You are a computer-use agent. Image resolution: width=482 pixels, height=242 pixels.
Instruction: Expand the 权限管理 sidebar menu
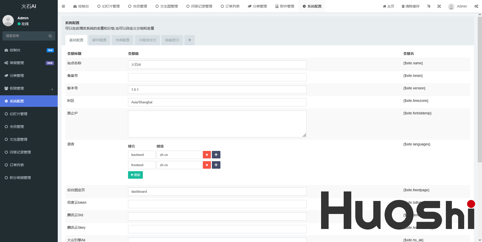coord(29,88)
